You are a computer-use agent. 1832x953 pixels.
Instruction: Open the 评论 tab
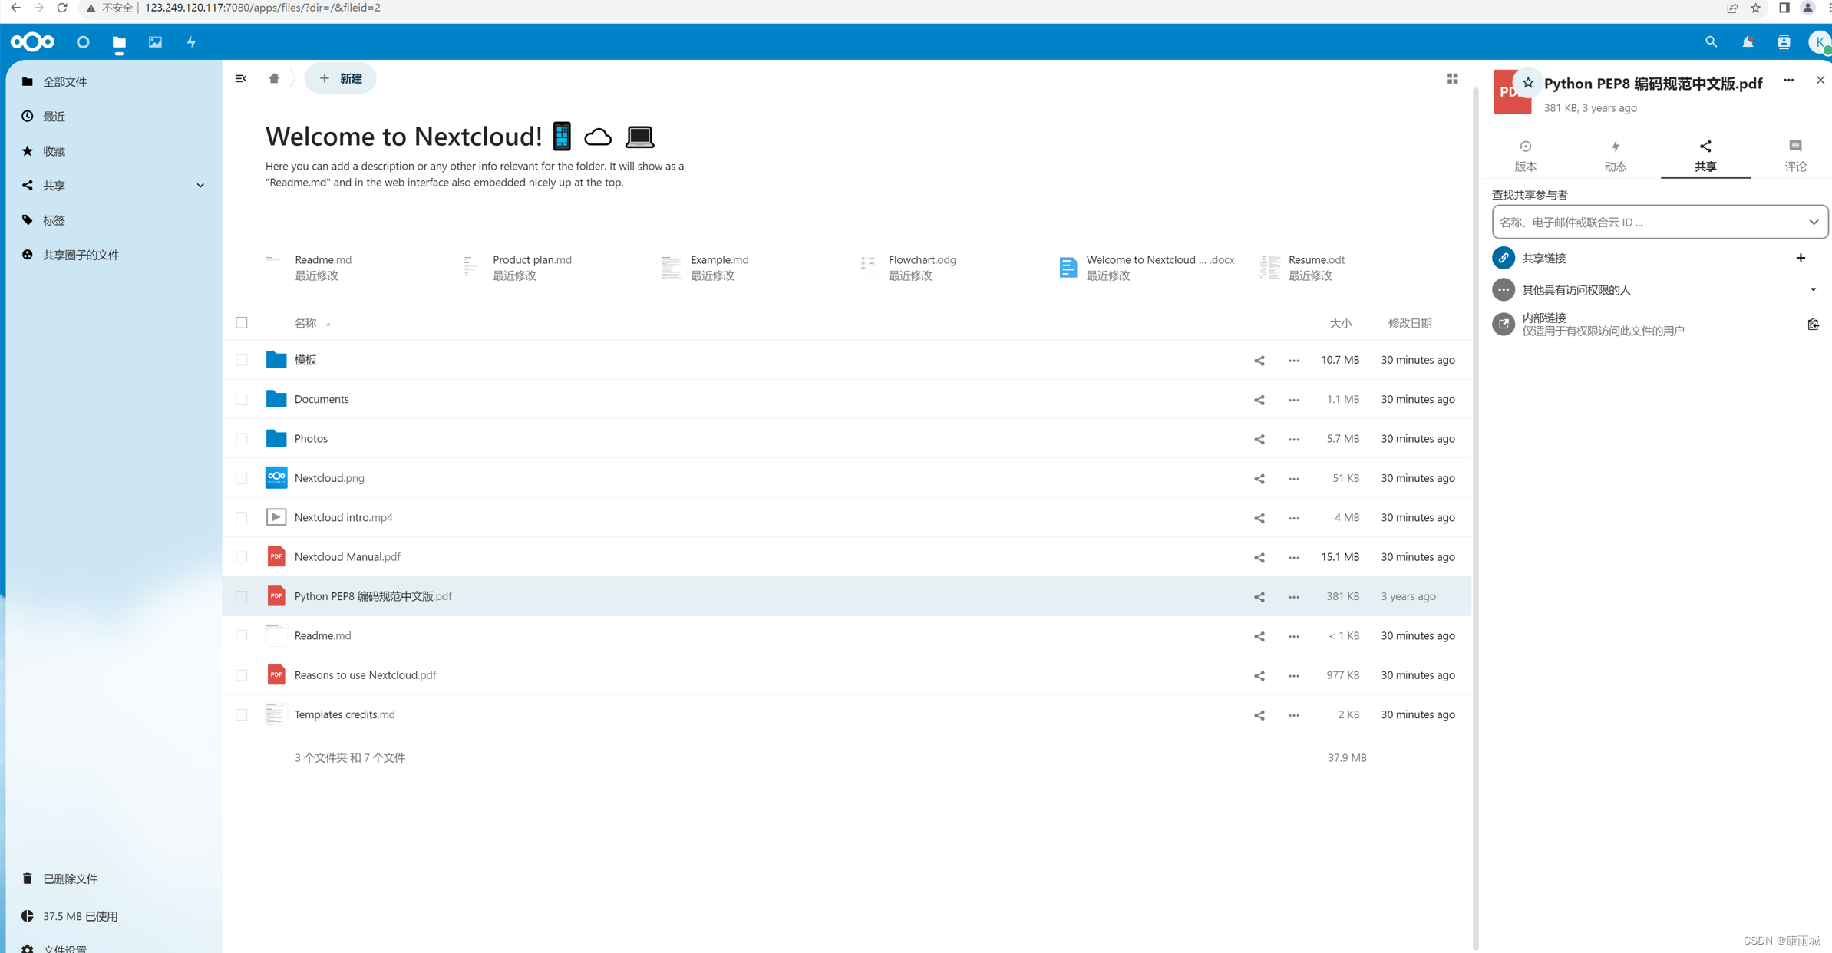coord(1795,156)
